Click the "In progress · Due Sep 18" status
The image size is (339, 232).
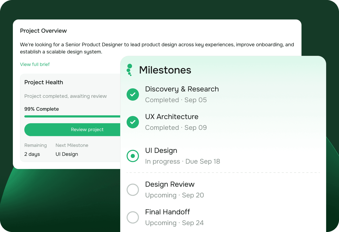pos(183,161)
